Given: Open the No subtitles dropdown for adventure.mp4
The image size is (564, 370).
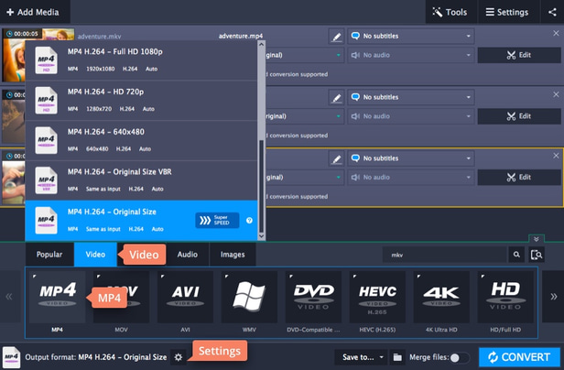Looking at the screenshot, I should point(411,36).
